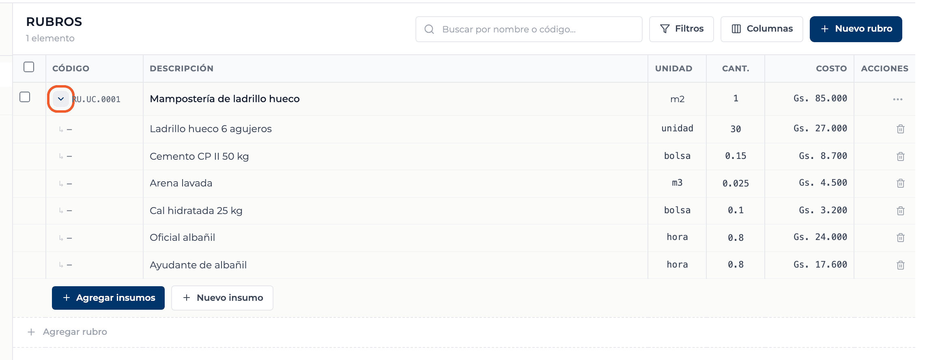This screenshot has width=925, height=360.
Task: Delete the Oficial albañil insumo
Action: click(x=900, y=238)
